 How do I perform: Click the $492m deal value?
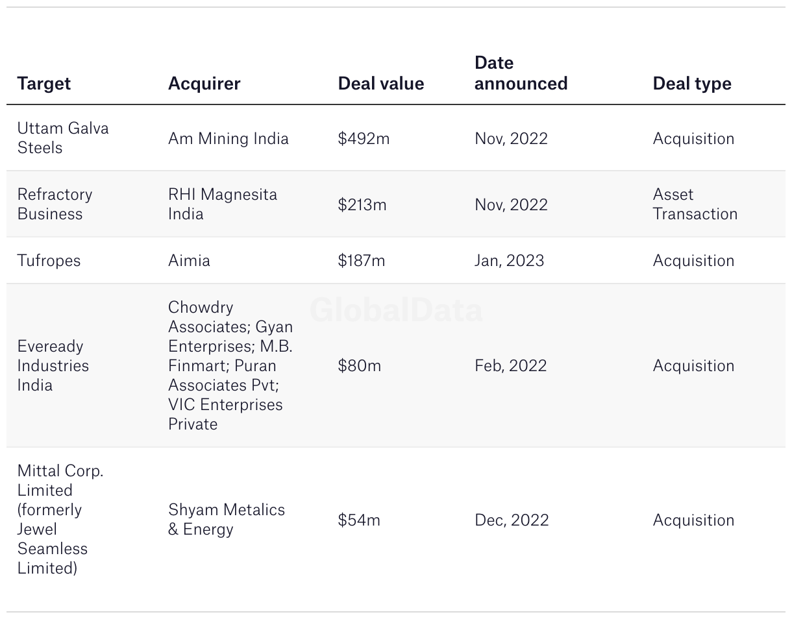tap(364, 138)
